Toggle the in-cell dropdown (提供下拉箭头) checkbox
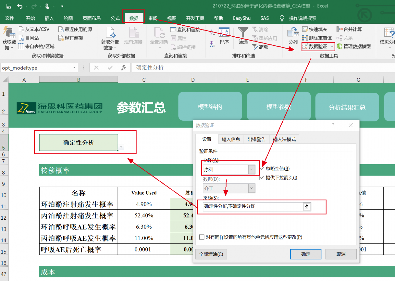This screenshot has height=281, width=395. pos(262,178)
